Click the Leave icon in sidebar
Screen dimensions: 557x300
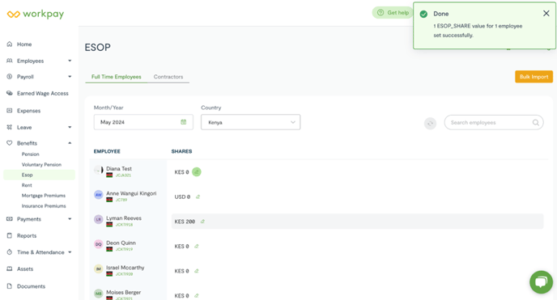pos(10,127)
